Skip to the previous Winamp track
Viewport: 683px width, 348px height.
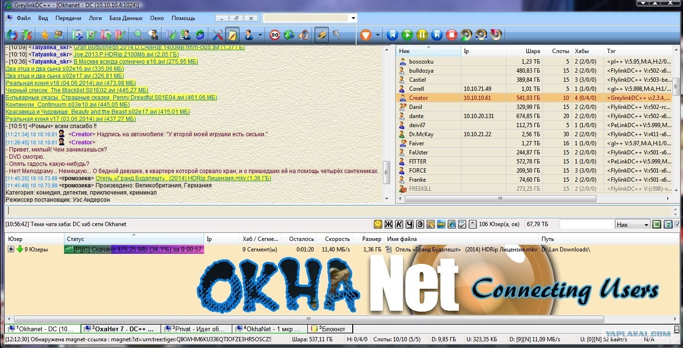[392, 35]
